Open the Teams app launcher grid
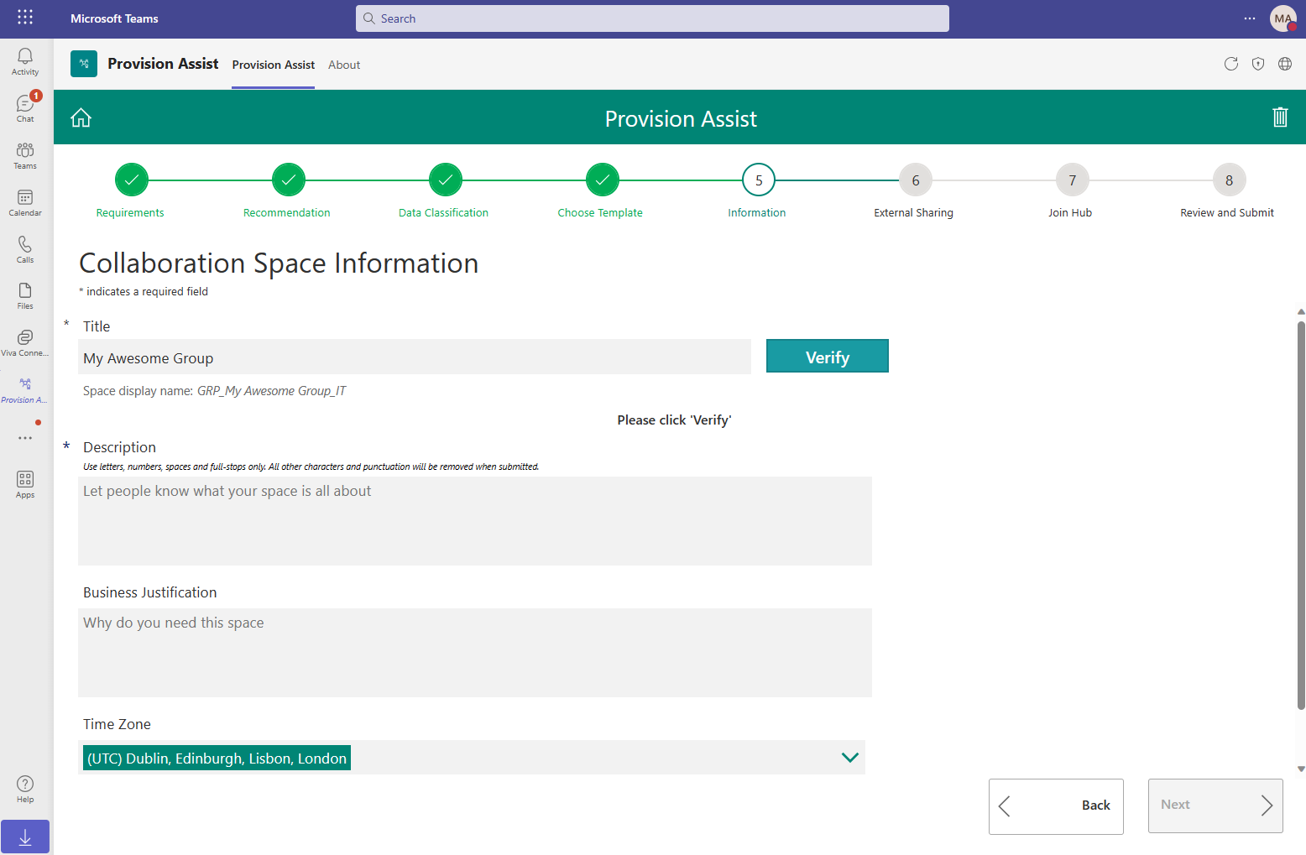The height and width of the screenshot is (855, 1306). (25, 18)
